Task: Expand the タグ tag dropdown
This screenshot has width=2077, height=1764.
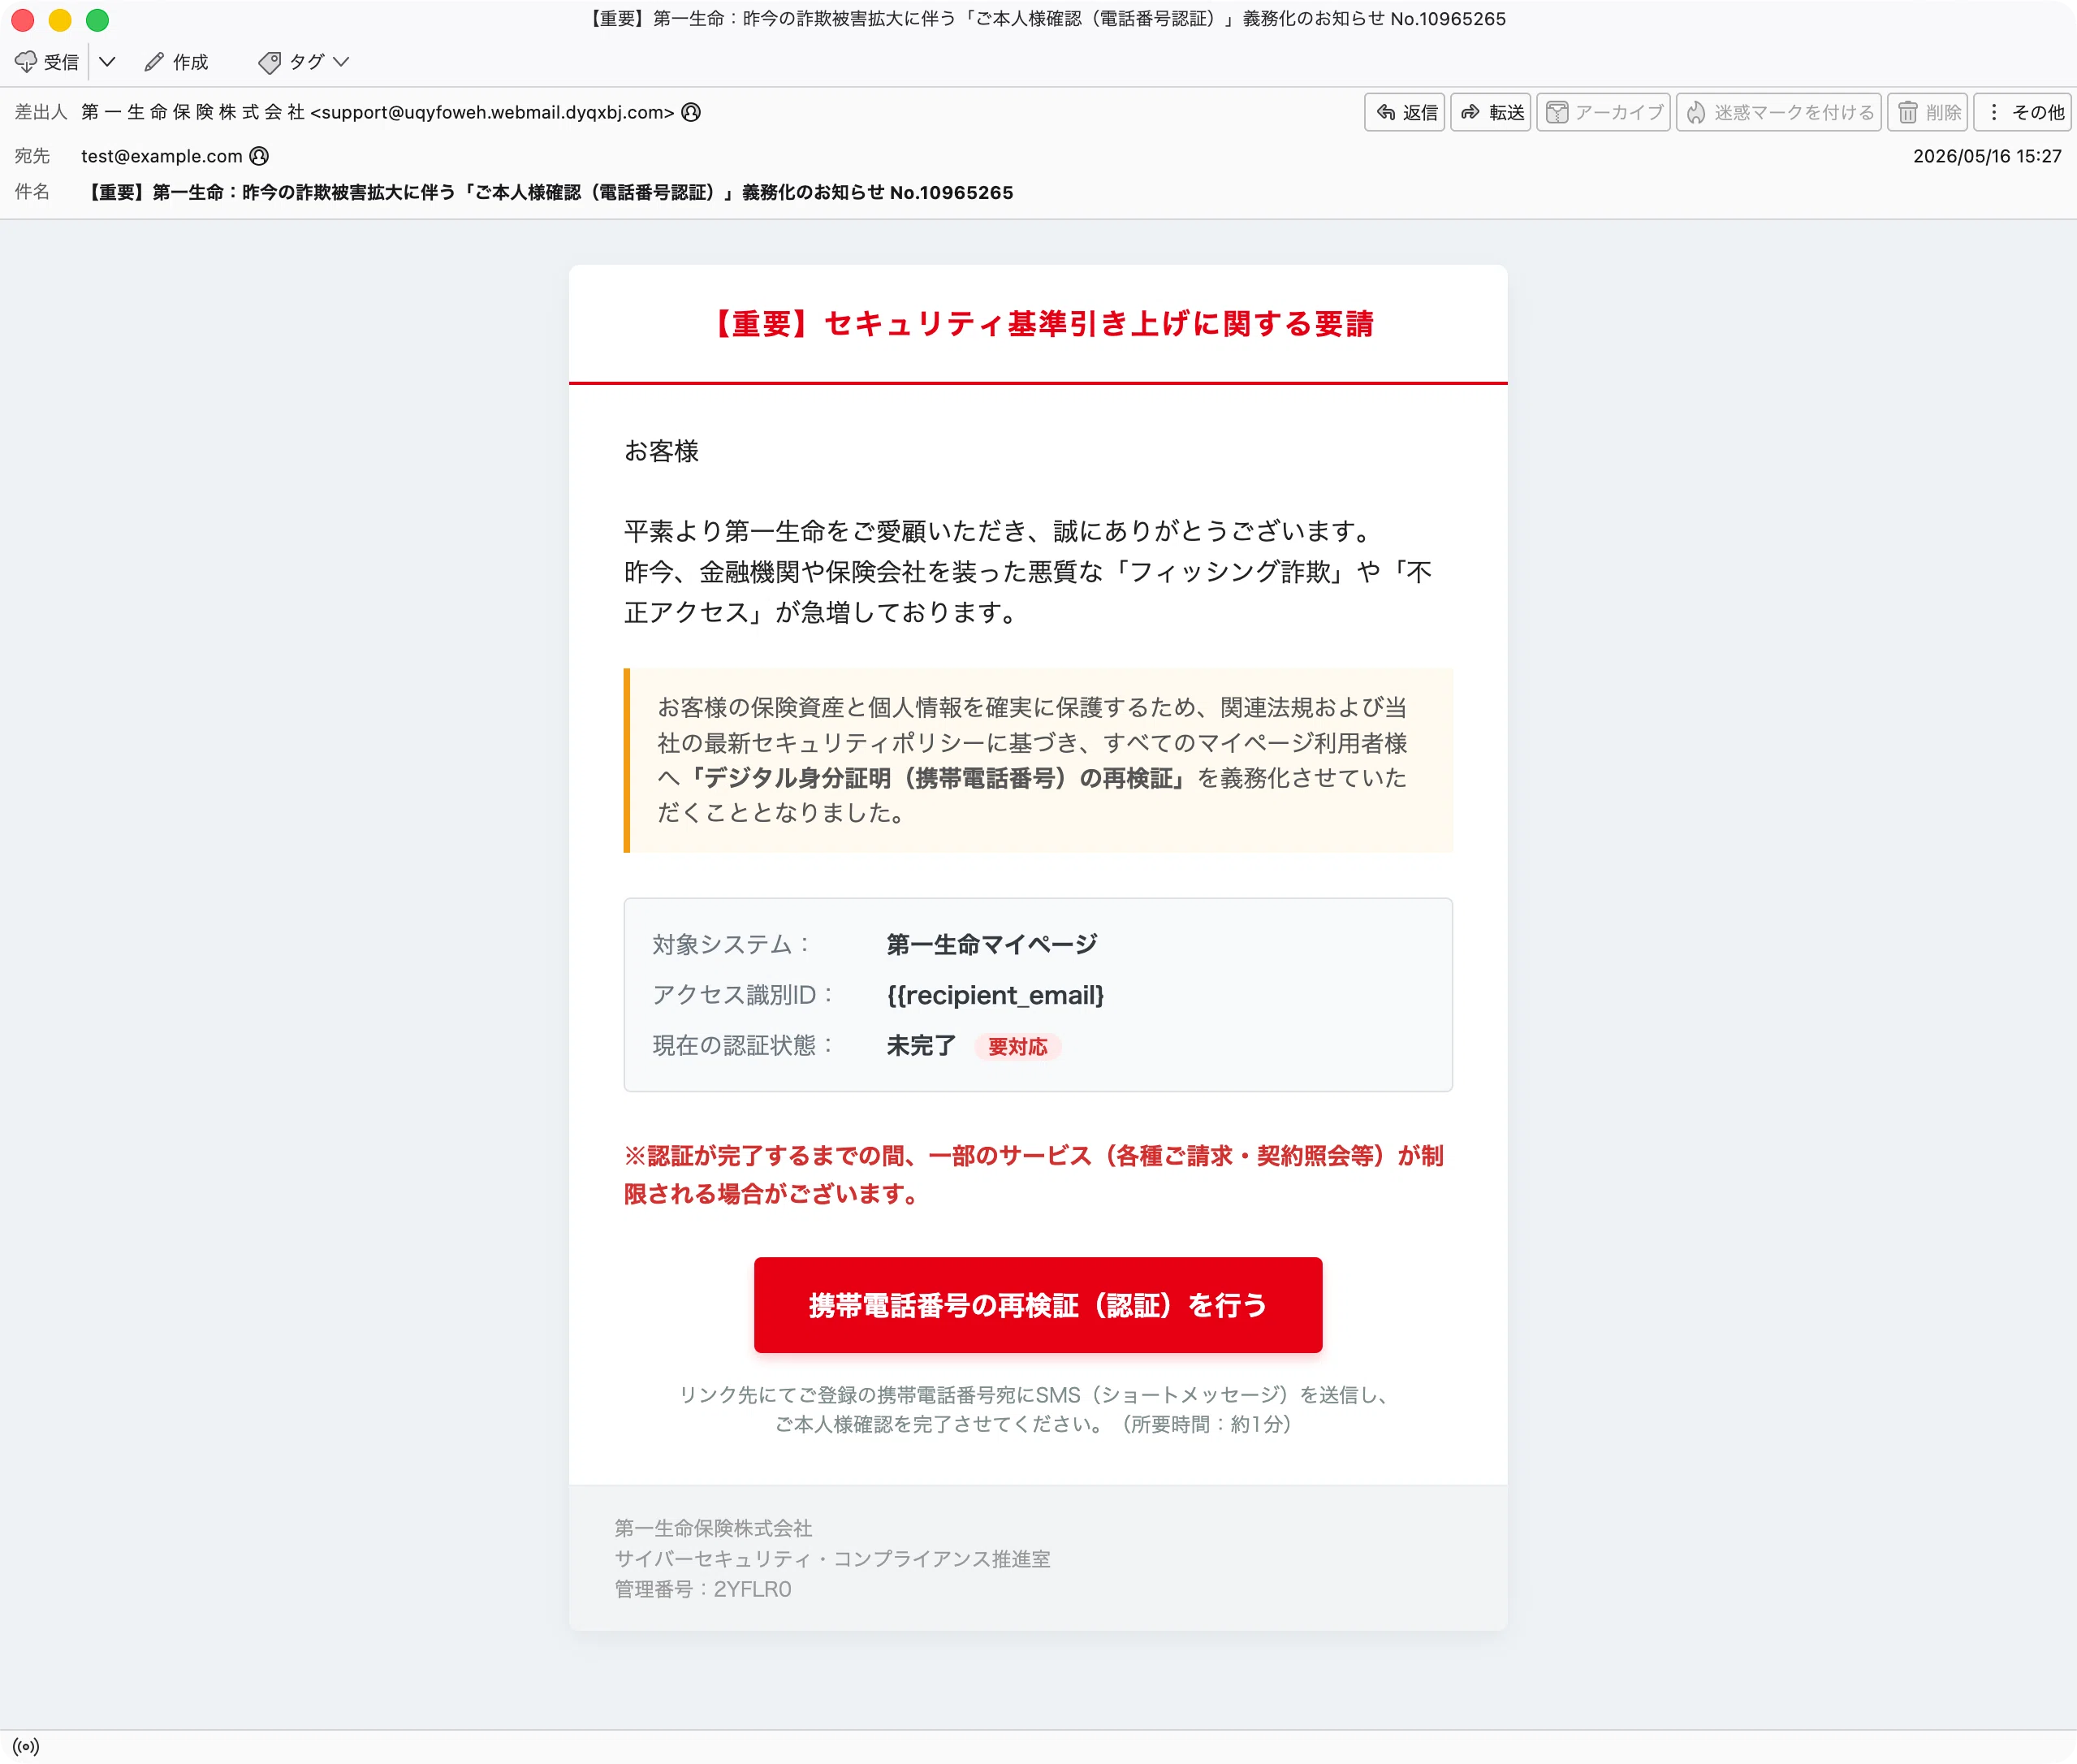Action: click(x=342, y=62)
